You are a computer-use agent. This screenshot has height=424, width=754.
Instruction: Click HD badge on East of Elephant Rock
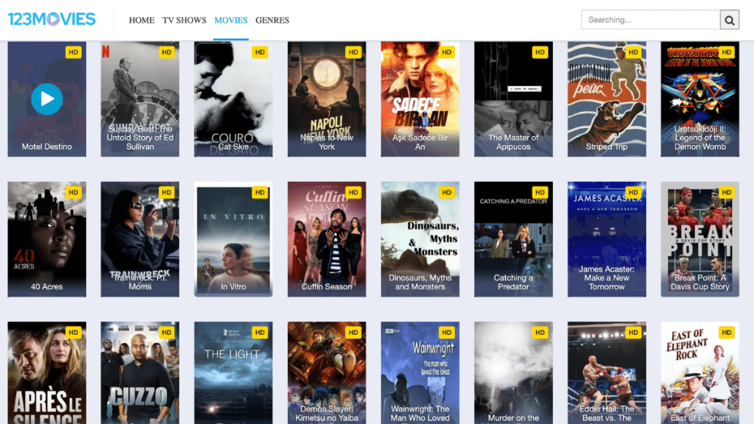pos(726,332)
